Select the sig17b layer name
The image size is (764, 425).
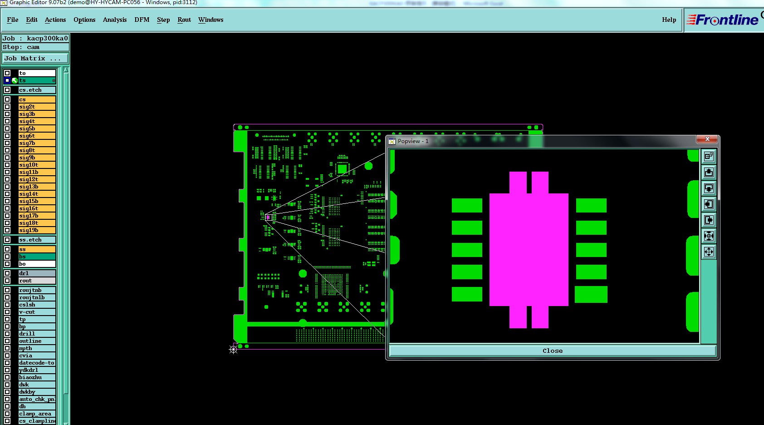[x=37, y=216]
